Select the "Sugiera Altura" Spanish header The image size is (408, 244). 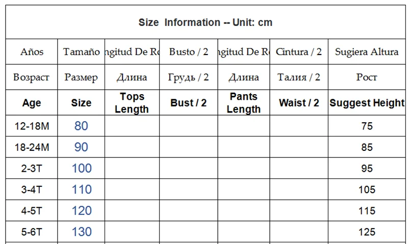pos(367,52)
